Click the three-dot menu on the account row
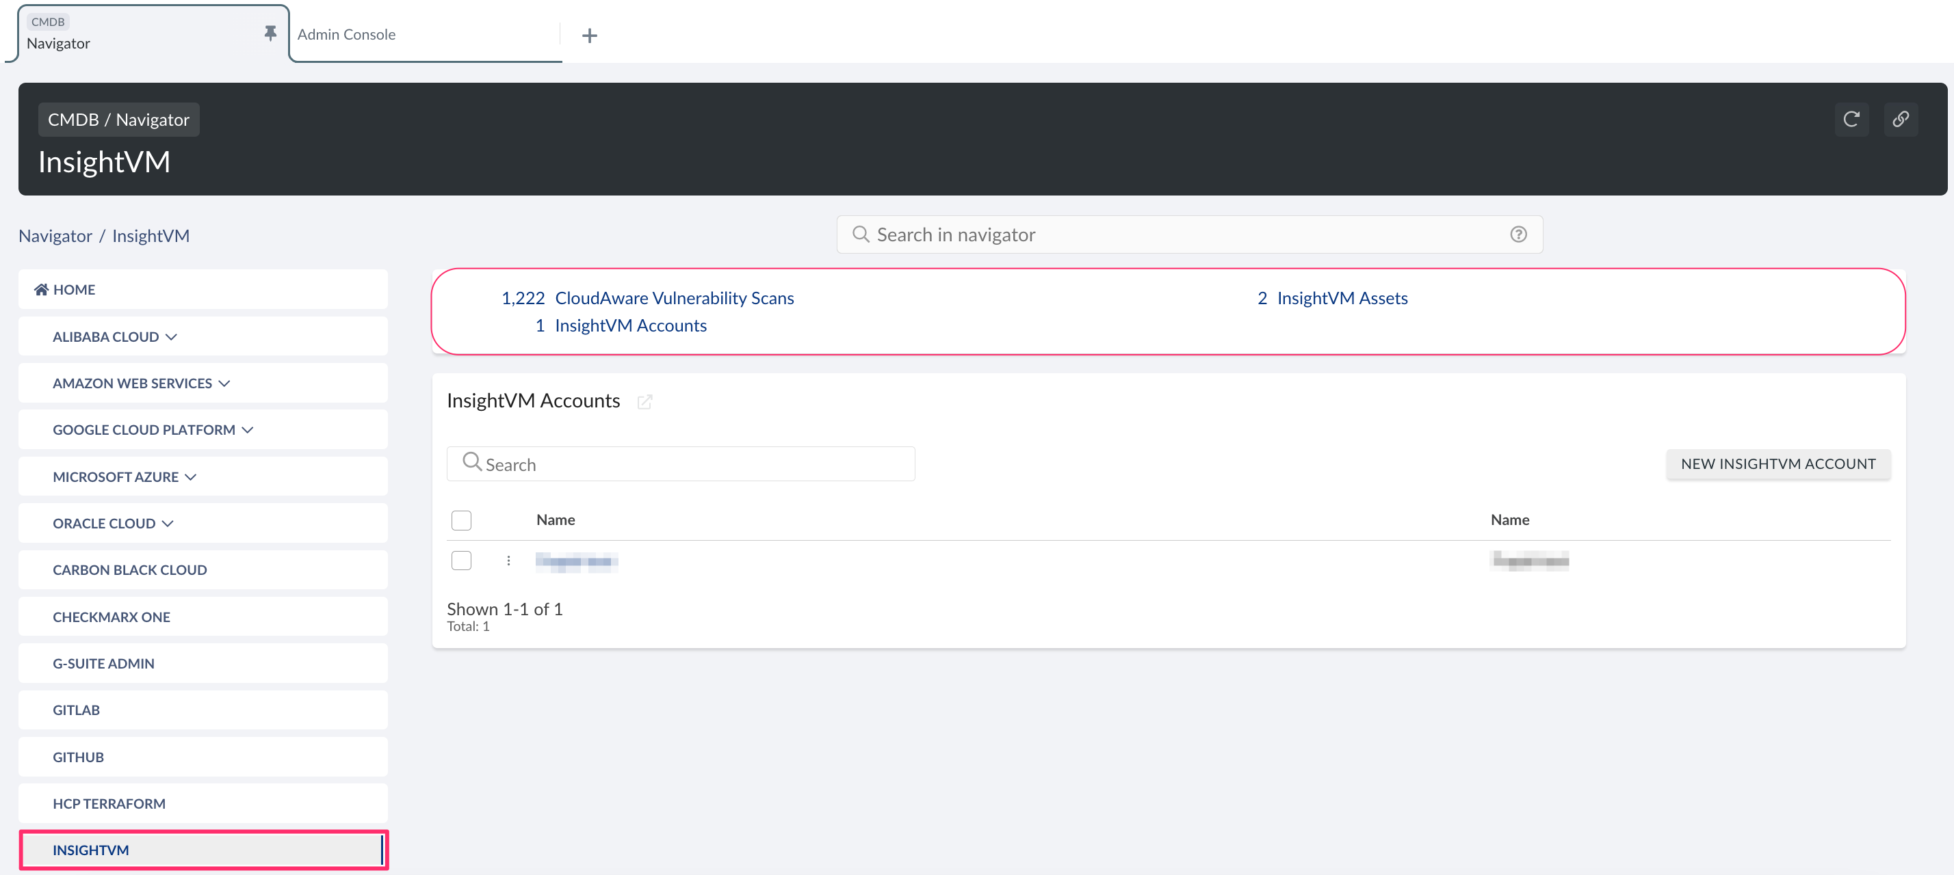The width and height of the screenshot is (1954, 875). (x=508, y=561)
